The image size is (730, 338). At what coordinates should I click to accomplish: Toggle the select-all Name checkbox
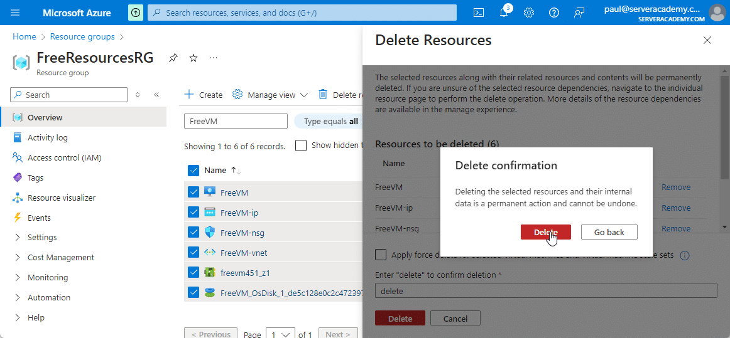193,170
